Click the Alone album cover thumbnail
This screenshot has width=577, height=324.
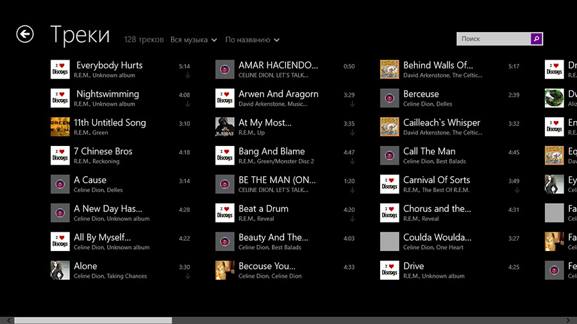click(x=60, y=270)
